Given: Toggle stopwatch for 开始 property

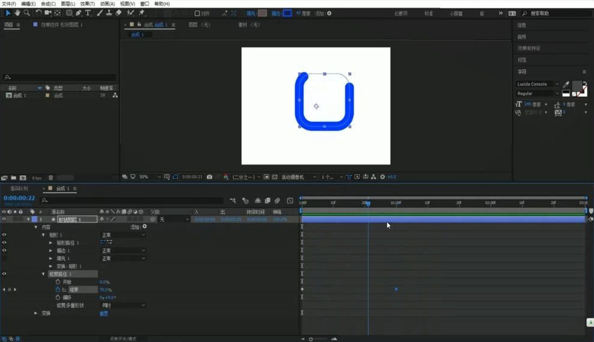Looking at the screenshot, I should [58, 282].
